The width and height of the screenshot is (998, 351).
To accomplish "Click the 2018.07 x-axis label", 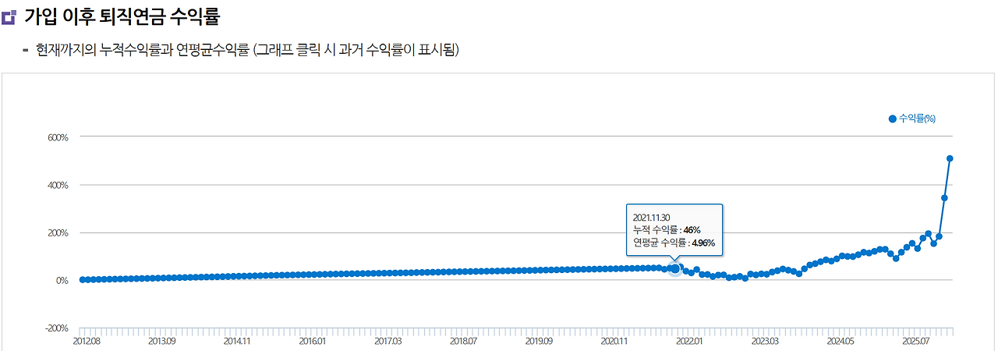I will 464,341.
